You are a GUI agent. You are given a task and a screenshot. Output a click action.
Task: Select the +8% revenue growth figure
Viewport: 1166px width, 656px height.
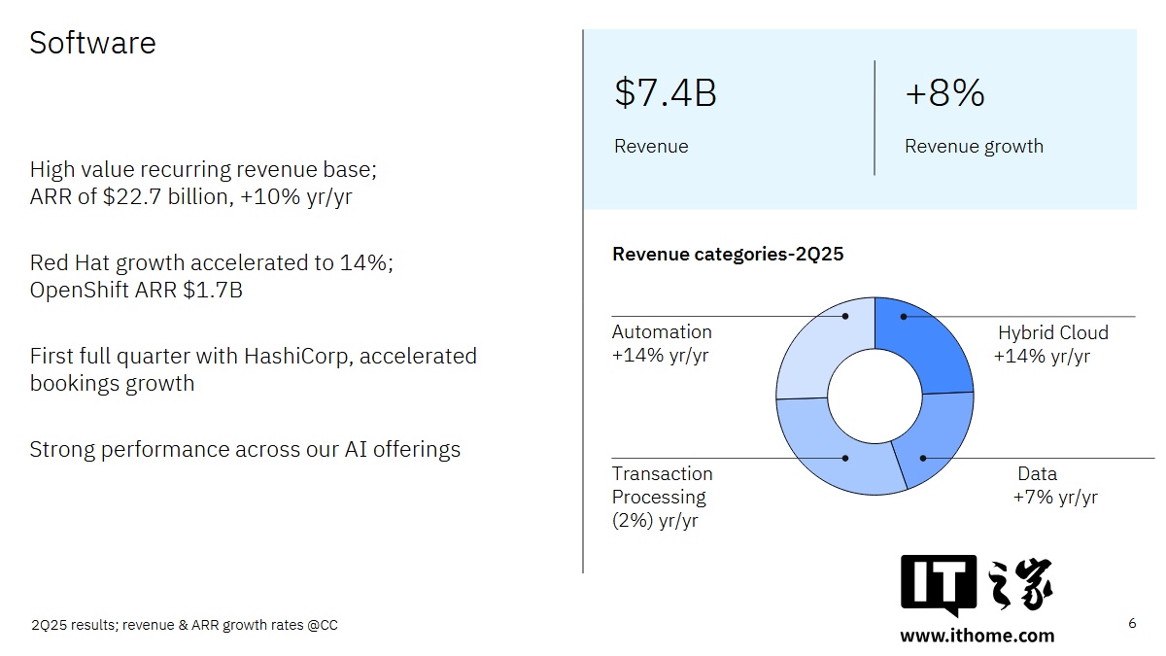click(944, 93)
